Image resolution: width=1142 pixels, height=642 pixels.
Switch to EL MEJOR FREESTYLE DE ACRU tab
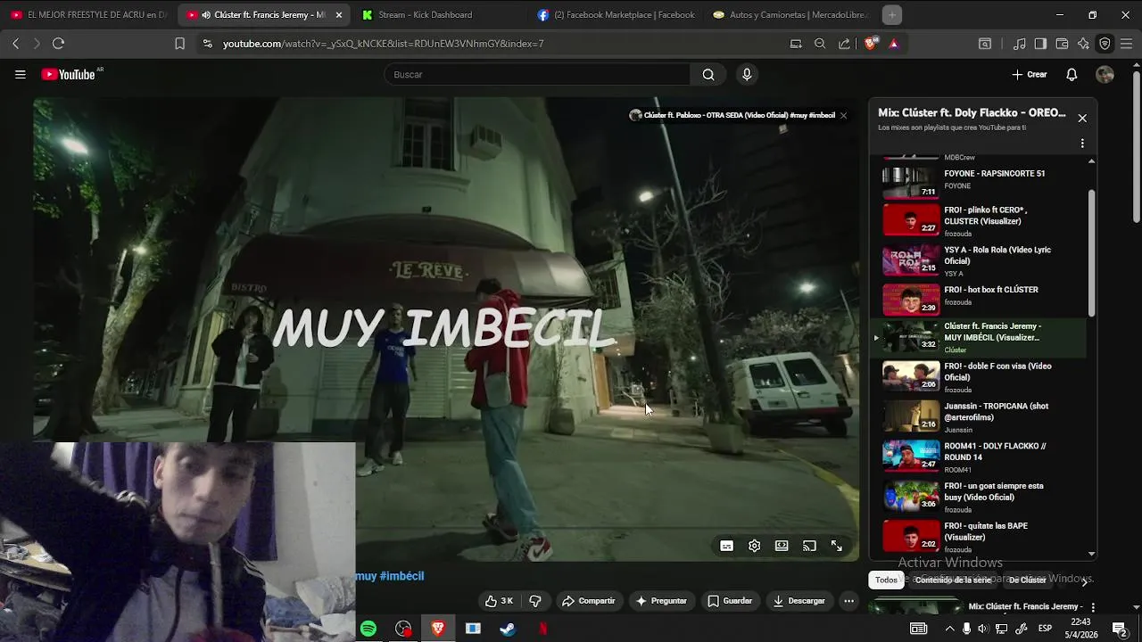pyautogui.click(x=88, y=14)
